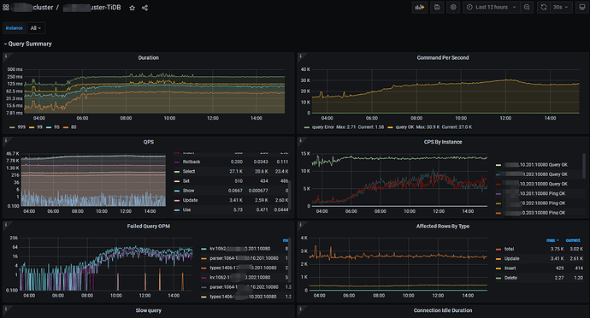Toggle Delete series in Affected Rows legend
This screenshot has width=590, height=318.
click(510, 278)
